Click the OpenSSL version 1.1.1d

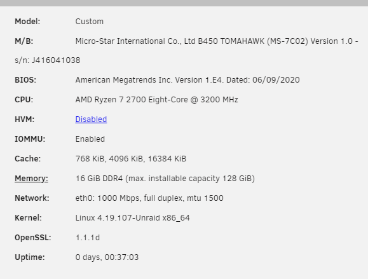click(x=88, y=238)
